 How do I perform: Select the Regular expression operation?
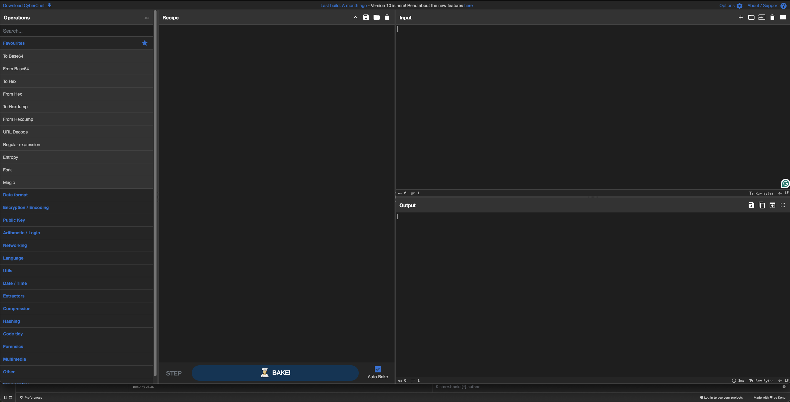coord(77,145)
